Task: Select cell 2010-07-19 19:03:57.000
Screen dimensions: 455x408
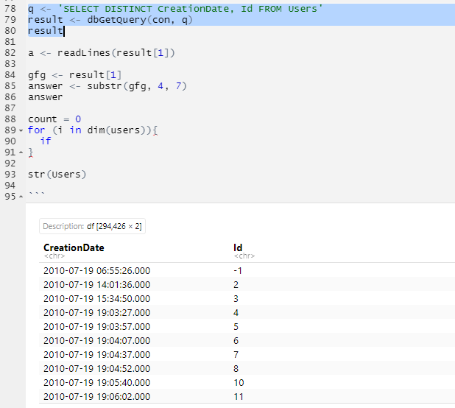Action: pyautogui.click(x=96, y=327)
